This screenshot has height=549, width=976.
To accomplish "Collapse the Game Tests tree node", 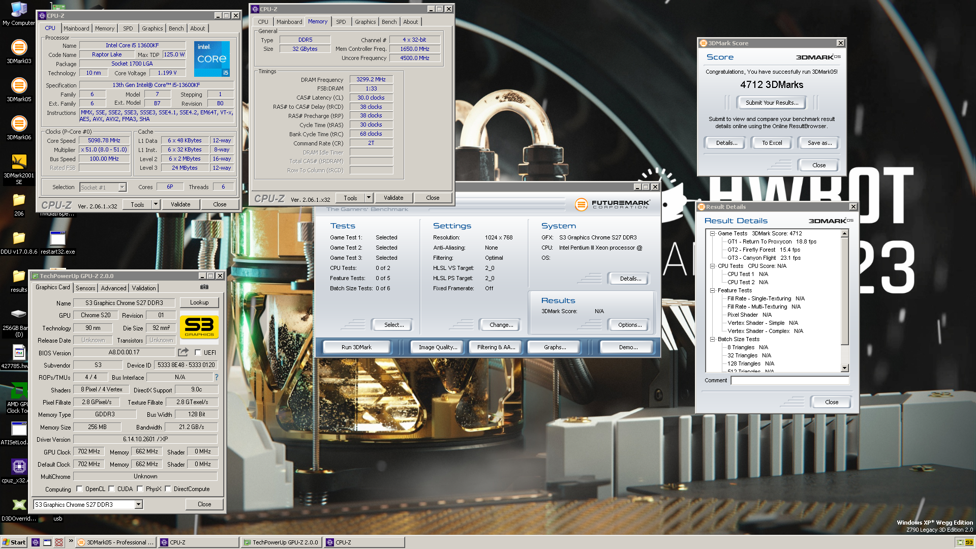I will point(712,234).
